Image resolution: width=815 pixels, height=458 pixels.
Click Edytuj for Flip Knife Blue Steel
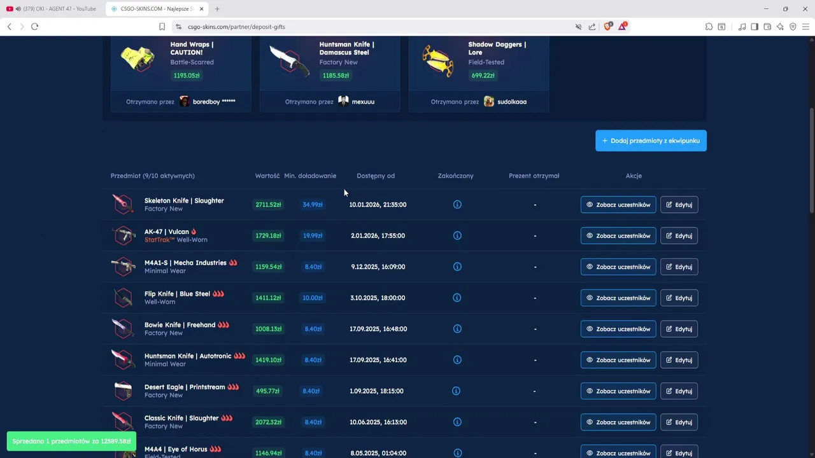[x=679, y=298]
